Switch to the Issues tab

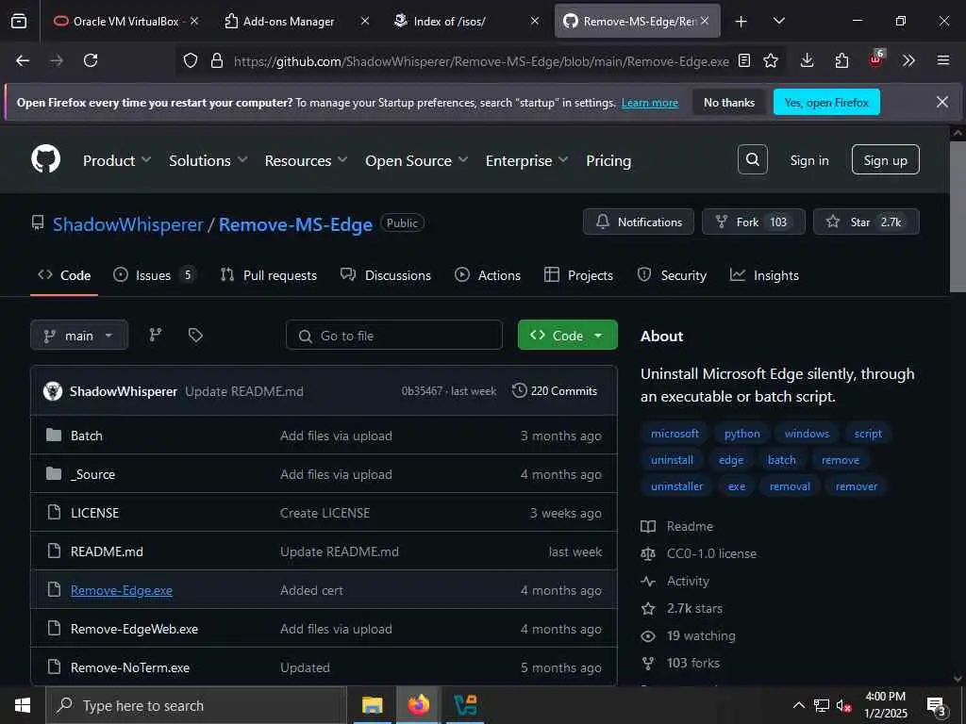click(155, 275)
